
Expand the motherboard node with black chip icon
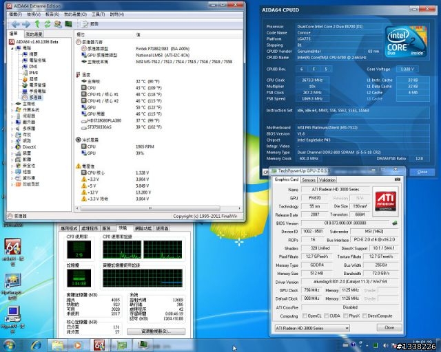12,104
